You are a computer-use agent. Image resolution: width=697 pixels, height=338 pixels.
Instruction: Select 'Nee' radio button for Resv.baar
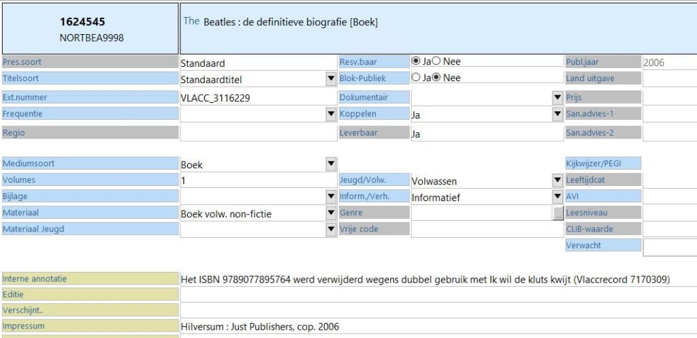pos(437,61)
